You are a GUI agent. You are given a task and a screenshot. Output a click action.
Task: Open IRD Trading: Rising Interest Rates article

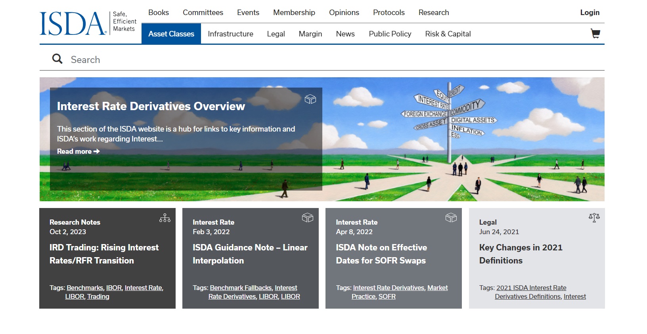(104, 254)
